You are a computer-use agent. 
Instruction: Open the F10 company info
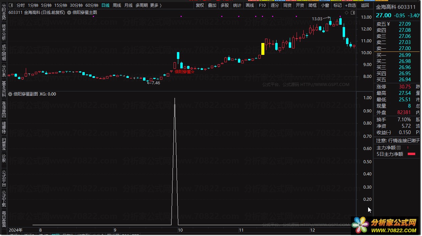pos(262,5)
